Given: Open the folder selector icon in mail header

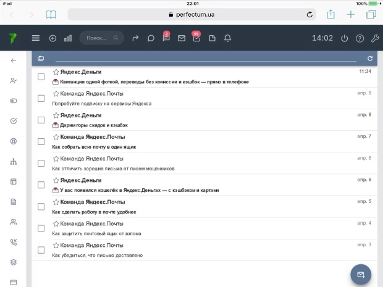Looking at the screenshot, I should [41, 59].
